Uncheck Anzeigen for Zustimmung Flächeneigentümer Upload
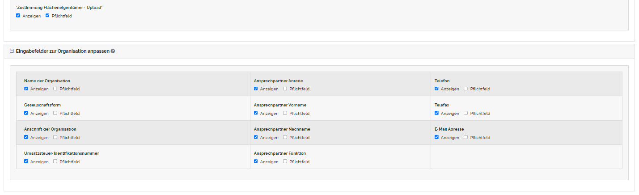 18,16
